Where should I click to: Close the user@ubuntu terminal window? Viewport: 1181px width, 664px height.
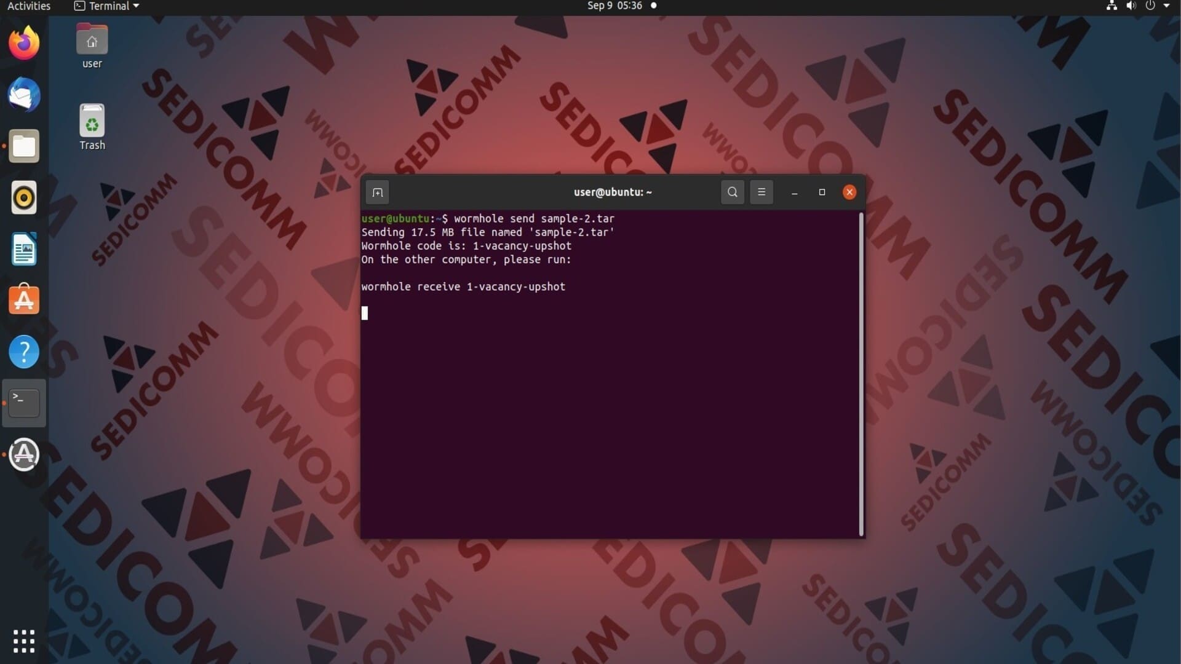[x=849, y=192]
